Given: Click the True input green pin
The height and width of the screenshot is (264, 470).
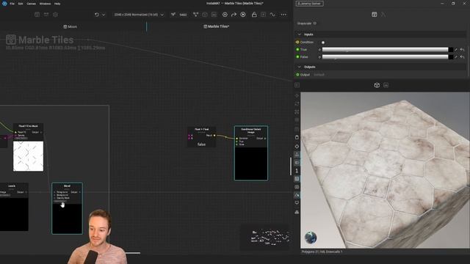Looking at the screenshot, I should coord(297,49).
